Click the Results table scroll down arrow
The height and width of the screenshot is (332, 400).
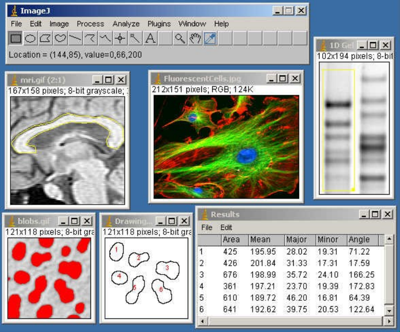(x=388, y=311)
